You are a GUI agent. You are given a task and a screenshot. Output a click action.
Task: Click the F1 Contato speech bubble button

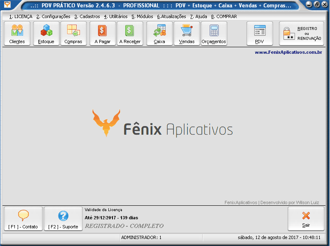click(x=23, y=219)
